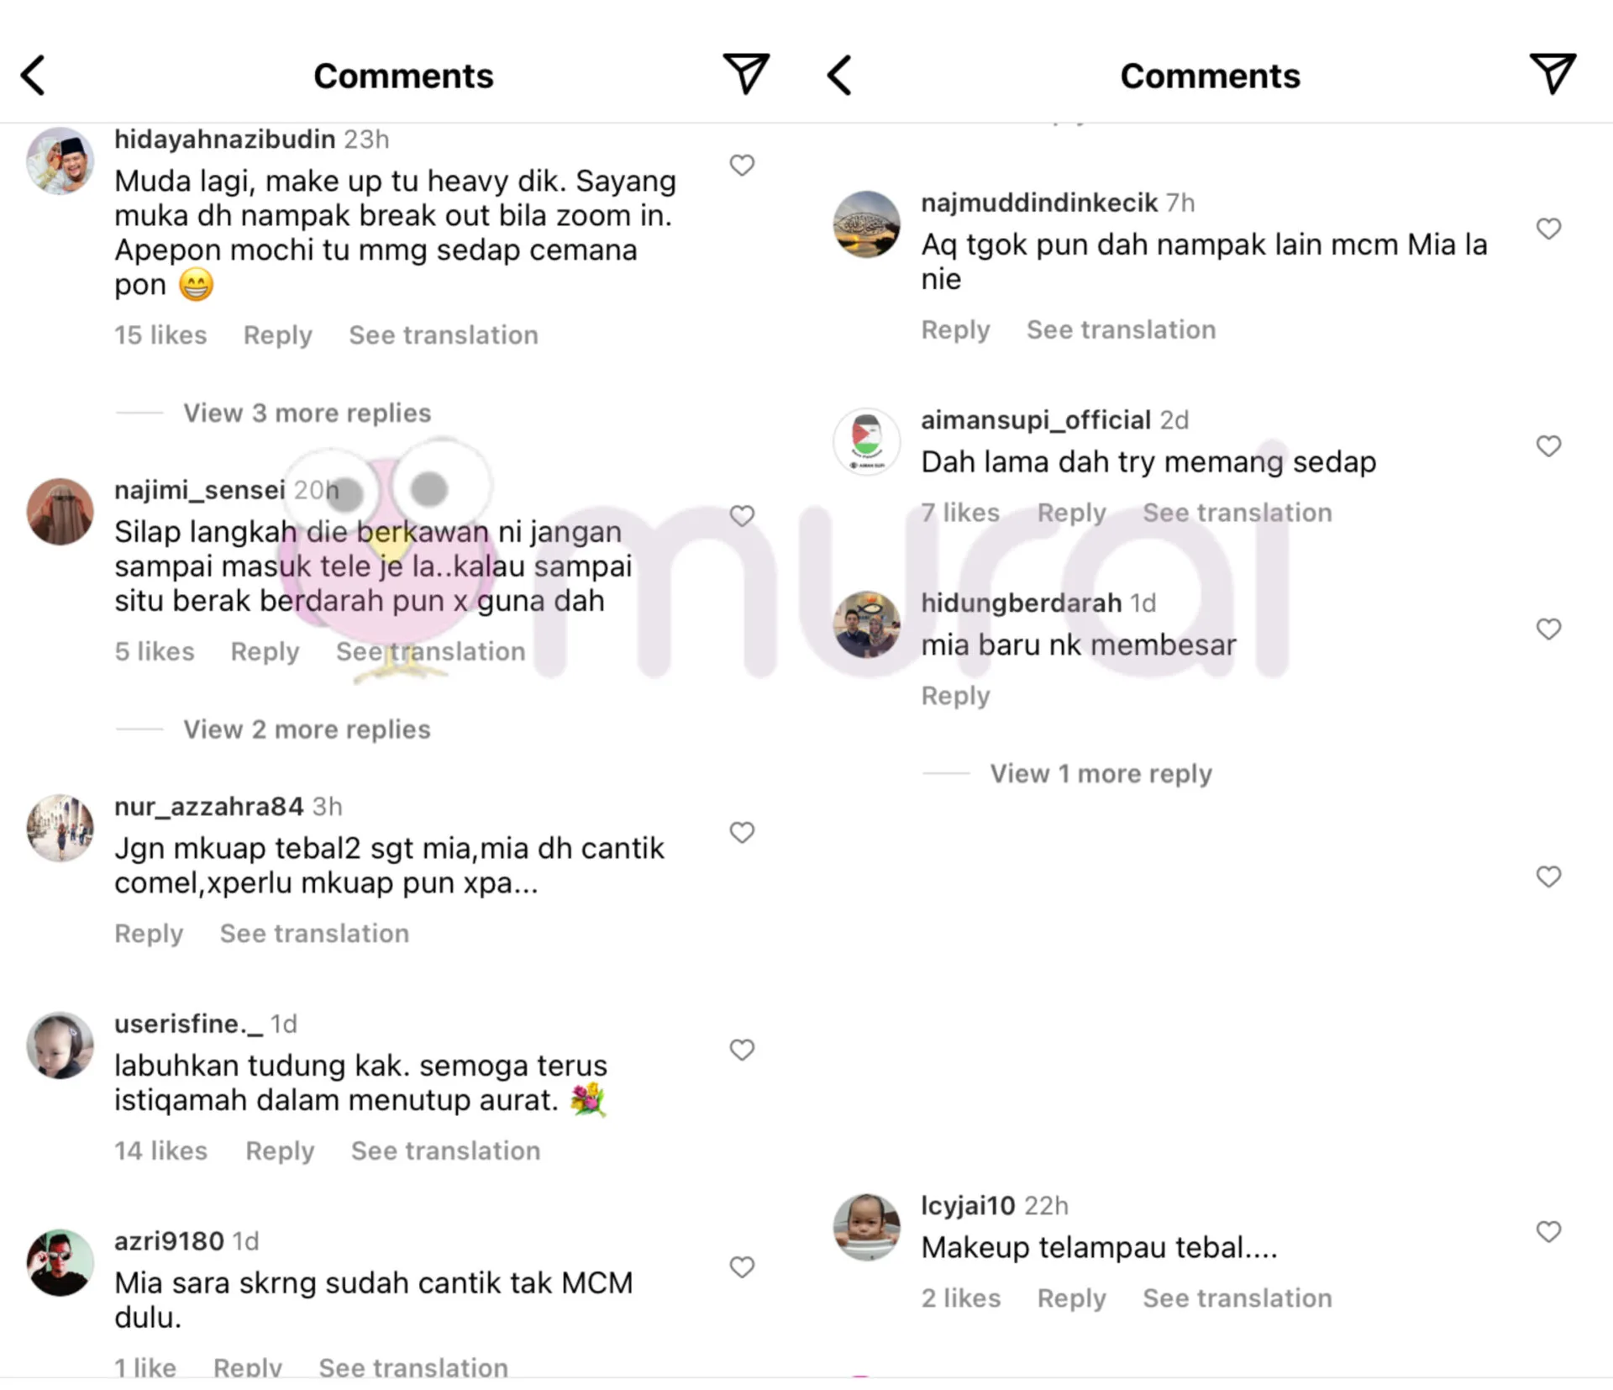This screenshot has height=1390, width=1613.
Task: Expand View 2 more replies
Action: click(307, 729)
